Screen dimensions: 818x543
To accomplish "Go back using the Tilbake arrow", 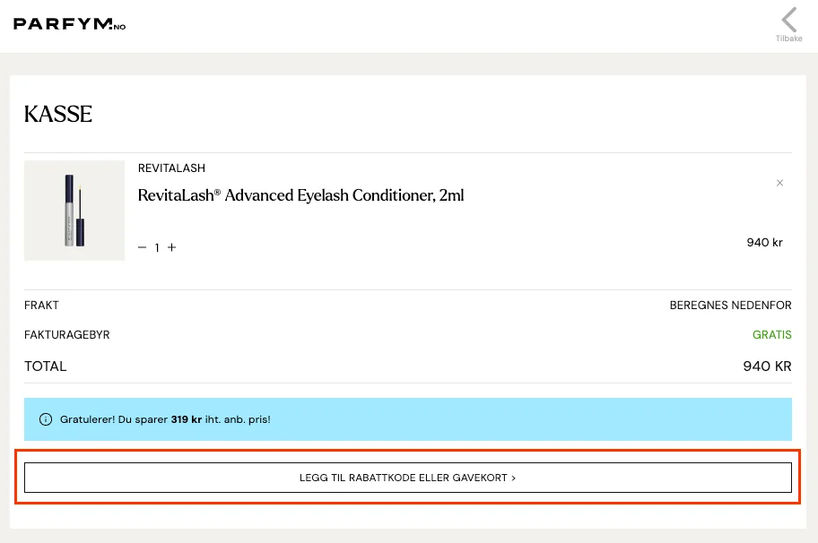I will (788, 24).
